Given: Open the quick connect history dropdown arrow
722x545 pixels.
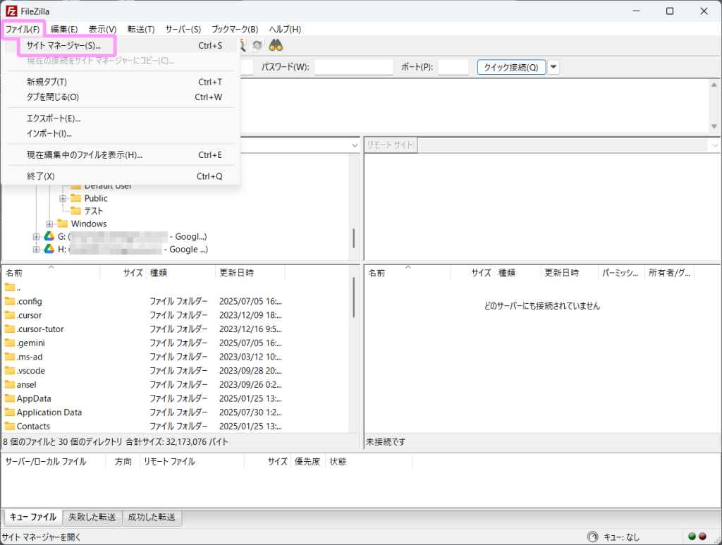Looking at the screenshot, I should click(x=553, y=67).
